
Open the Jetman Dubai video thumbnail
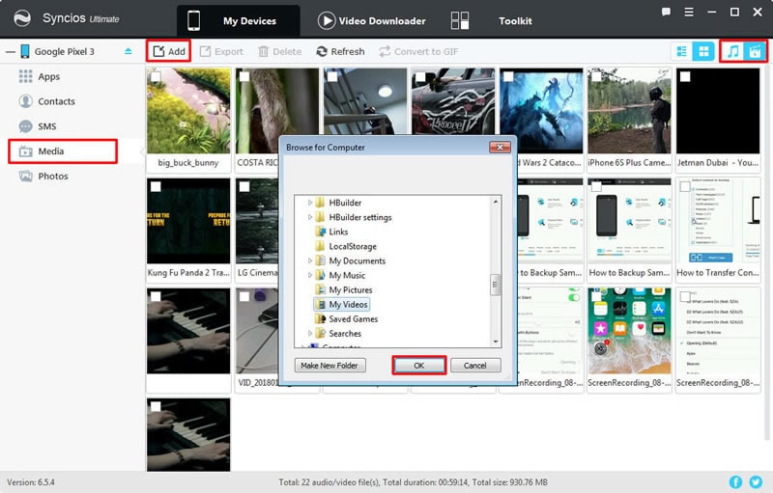point(718,111)
